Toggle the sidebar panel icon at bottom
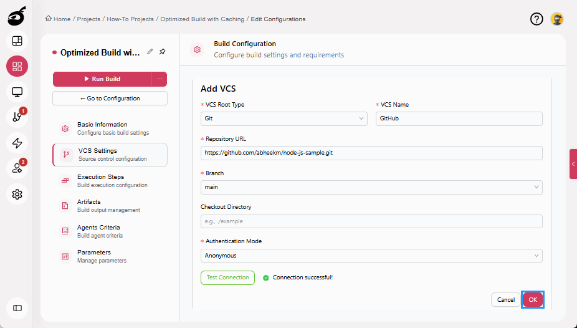The height and width of the screenshot is (328, 577). pos(17,308)
